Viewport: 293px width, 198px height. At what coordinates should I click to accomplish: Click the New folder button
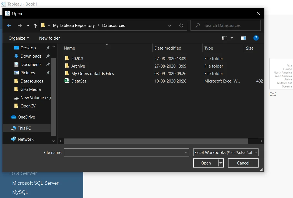tap(49, 38)
